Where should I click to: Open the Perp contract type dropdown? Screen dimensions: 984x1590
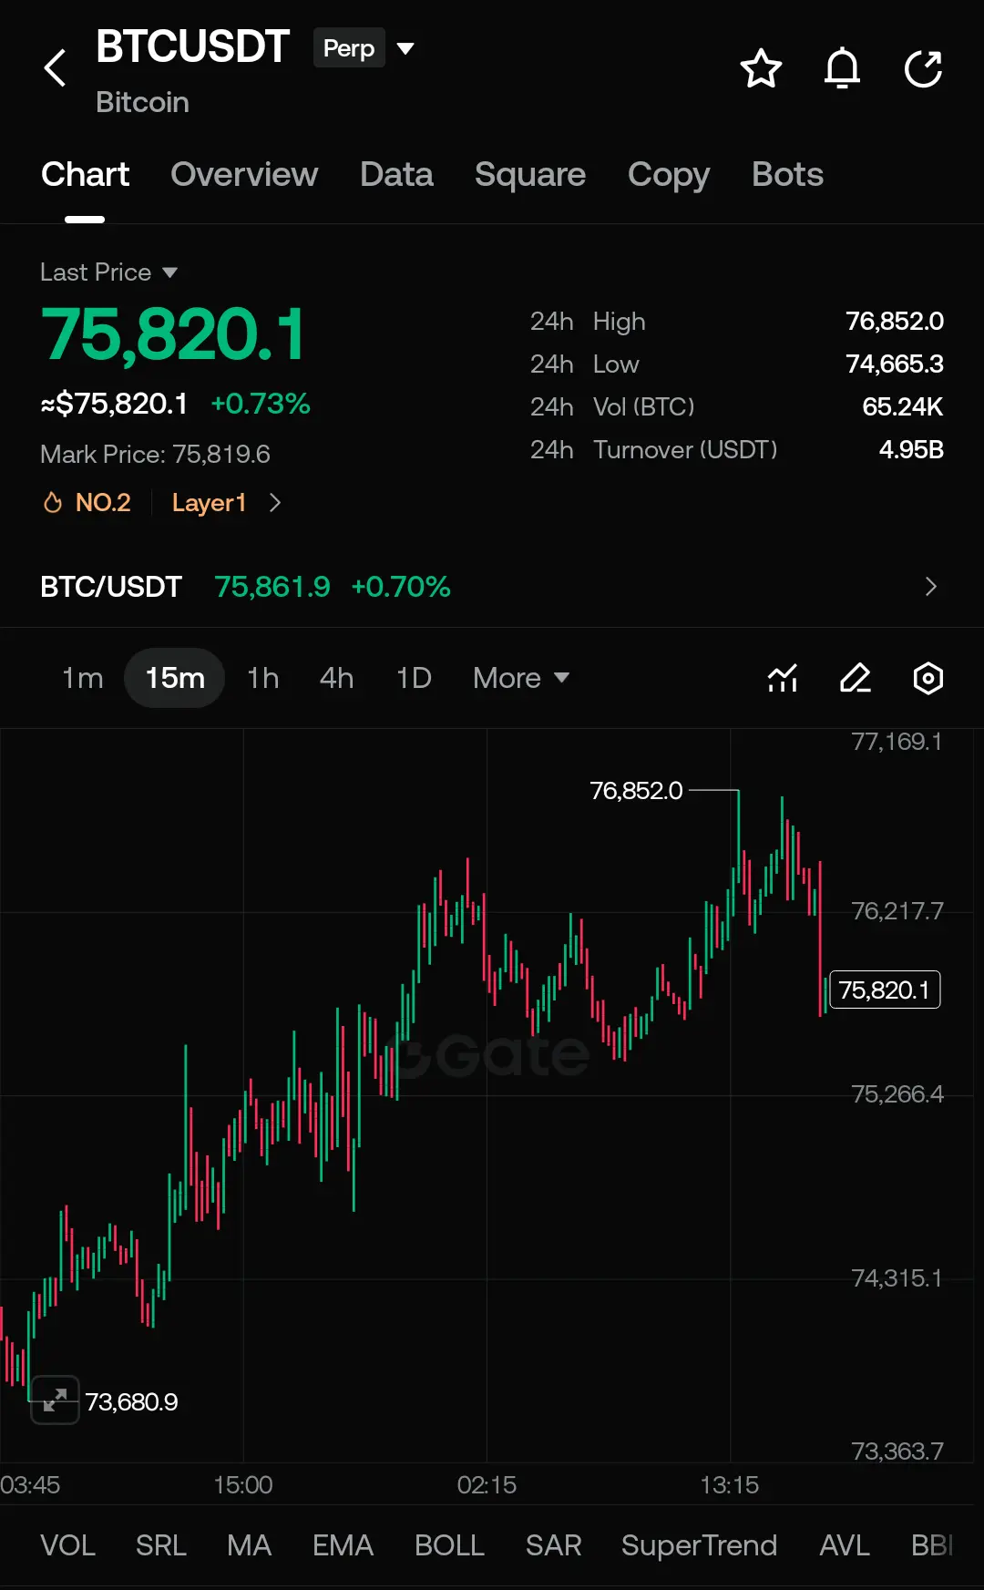tap(364, 48)
